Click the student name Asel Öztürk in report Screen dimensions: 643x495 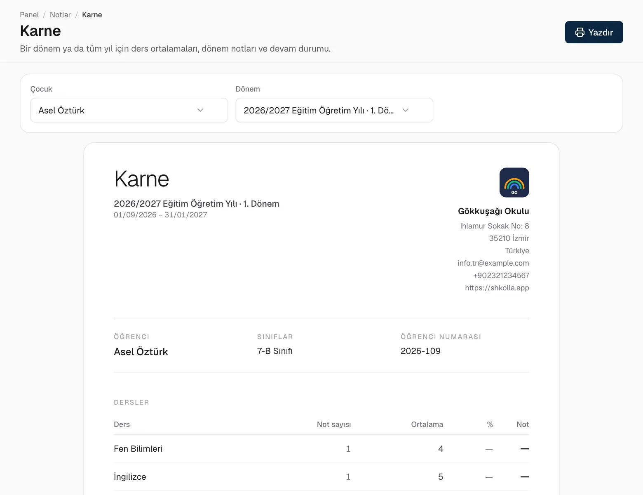(141, 352)
